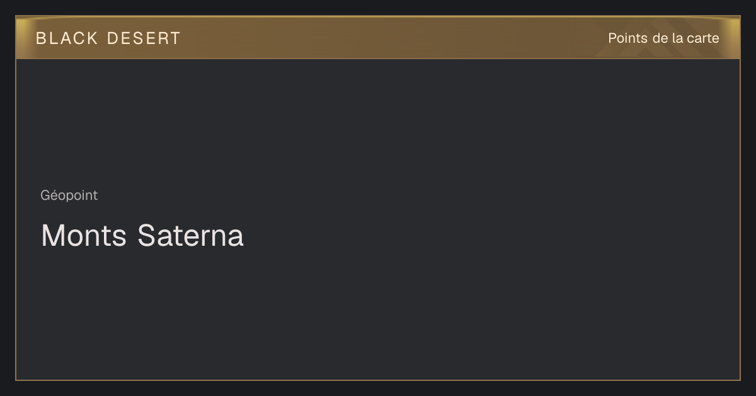Click the word carte in the header

[x=703, y=38]
